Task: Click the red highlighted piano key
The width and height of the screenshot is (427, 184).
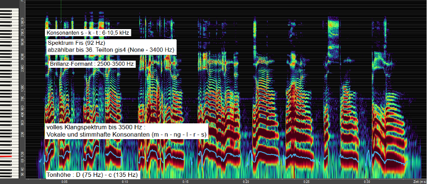Action: coord(6,157)
